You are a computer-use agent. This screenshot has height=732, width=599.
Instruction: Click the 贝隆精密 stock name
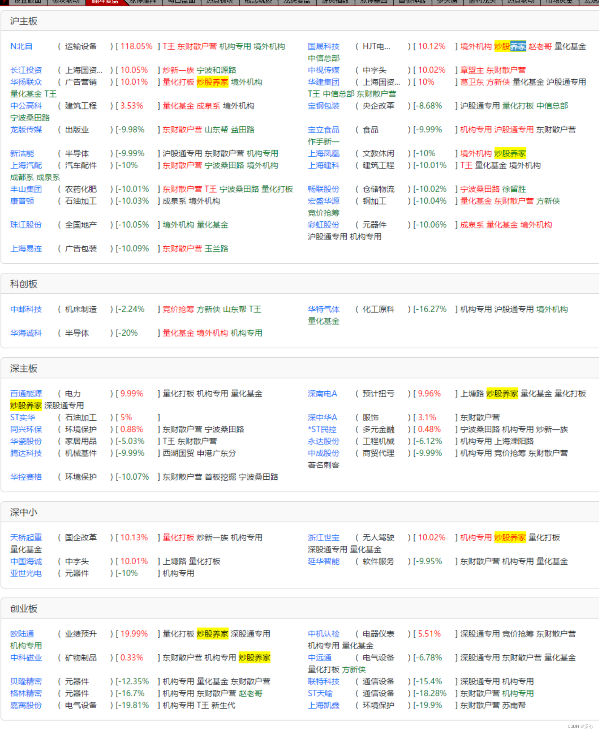click(26, 681)
